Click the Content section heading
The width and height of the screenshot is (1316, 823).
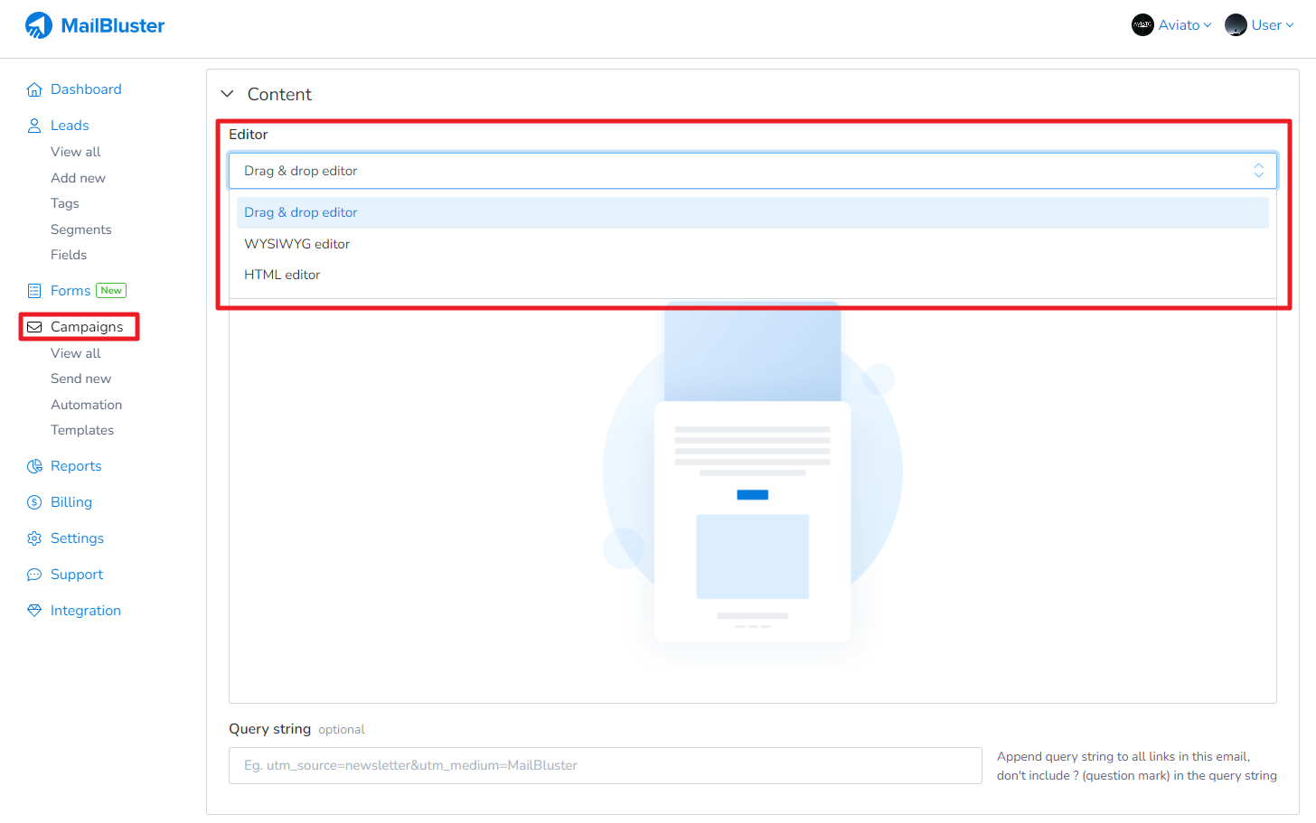279,94
